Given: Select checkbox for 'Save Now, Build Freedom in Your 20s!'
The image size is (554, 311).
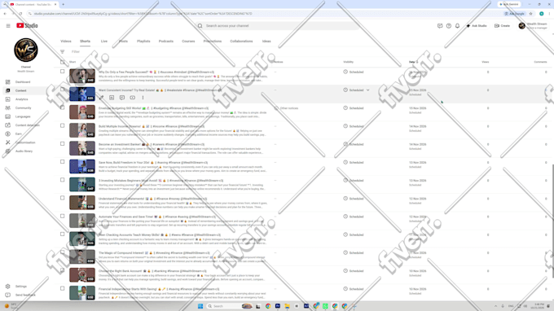Looking at the screenshot, I should pos(63,162).
